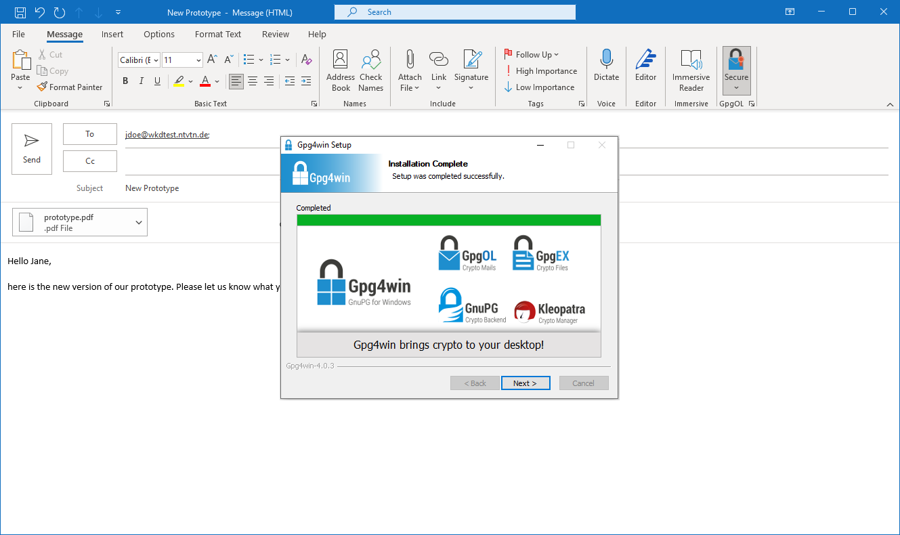Image resolution: width=900 pixels, height=535 pixels.
Task: Open the Signature menu
Action: coord(471,70)
